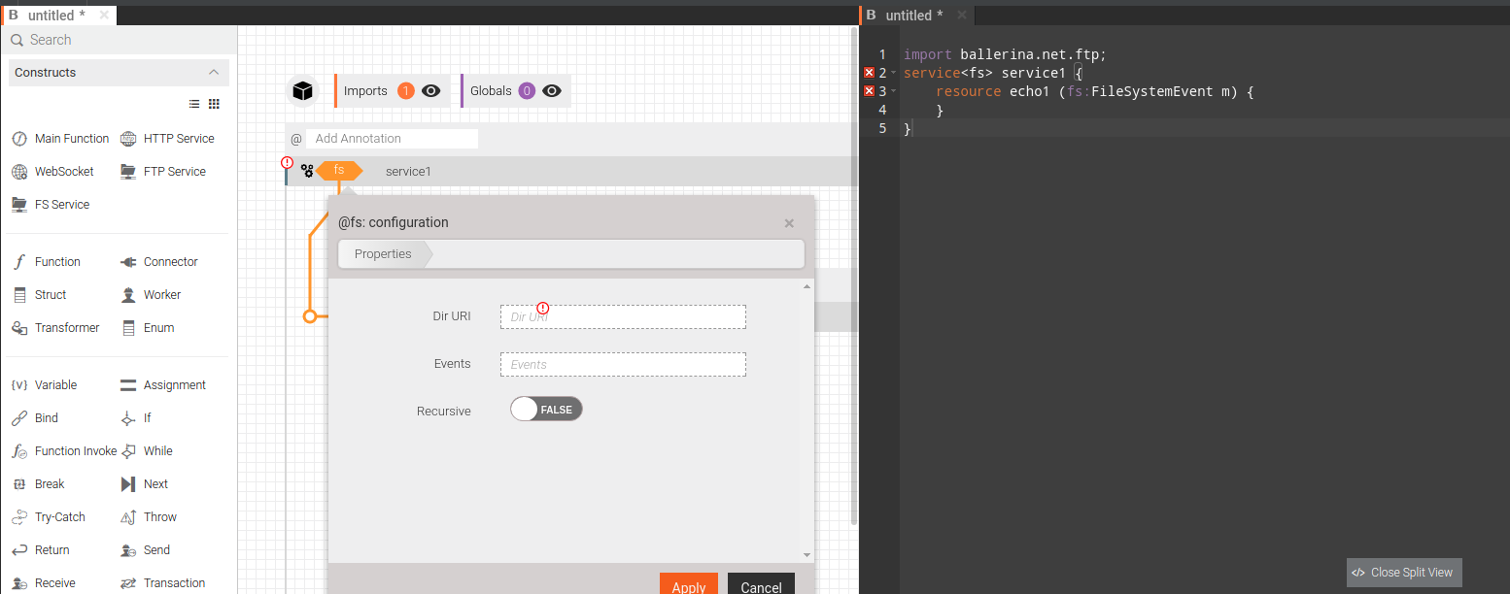Select the Struct construct icon

(x=18, y=295)
